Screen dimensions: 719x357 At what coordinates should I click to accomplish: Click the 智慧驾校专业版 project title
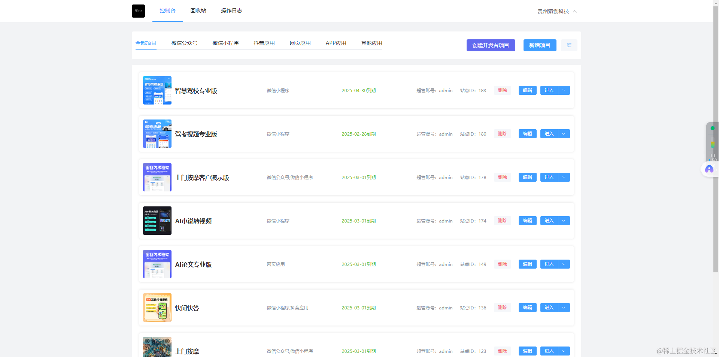[196, 91]
